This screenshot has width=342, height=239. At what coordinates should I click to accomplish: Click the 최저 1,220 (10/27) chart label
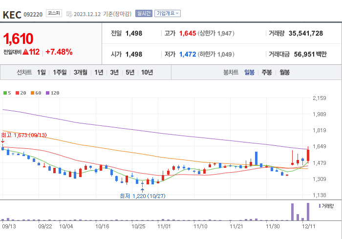click(143, 196)
